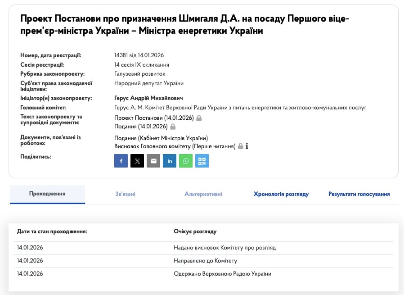The height and width of the screenshot is (295, 404).
Task: Share via the X (Twitter) icon
Action: pyautogui.click(x=137, y=161)
